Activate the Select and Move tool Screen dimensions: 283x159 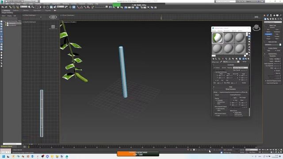(44, 7)
